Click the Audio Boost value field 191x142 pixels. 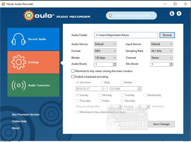click(104, 64)
